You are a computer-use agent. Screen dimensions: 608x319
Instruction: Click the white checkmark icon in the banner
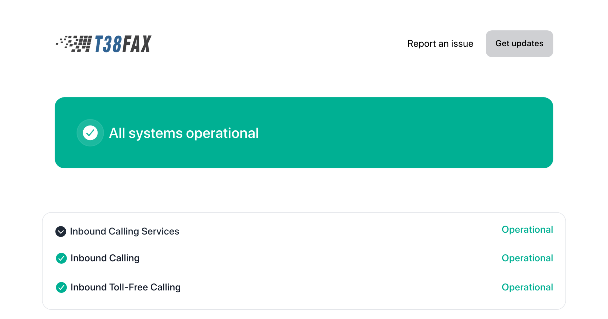(90, 133)
